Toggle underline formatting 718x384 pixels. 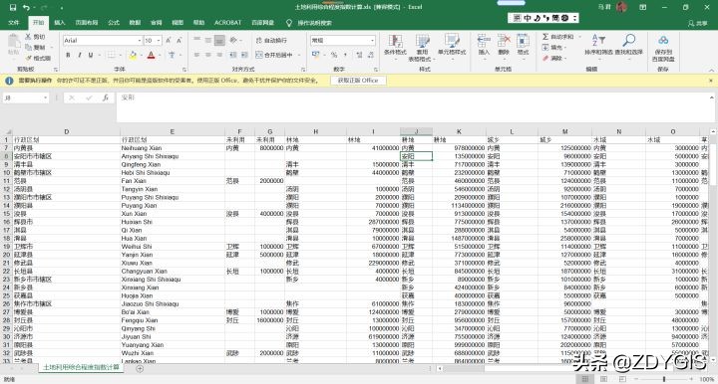pos(90,55)
